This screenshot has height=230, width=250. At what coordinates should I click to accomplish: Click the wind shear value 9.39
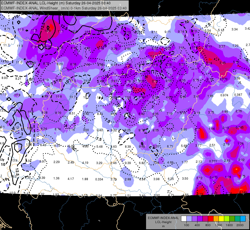coord(128,163)
